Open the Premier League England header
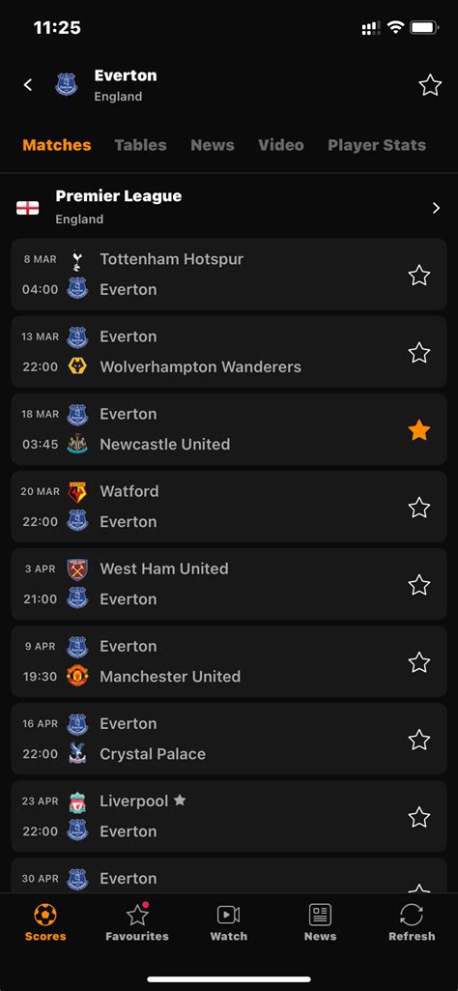 pos(229,207)
